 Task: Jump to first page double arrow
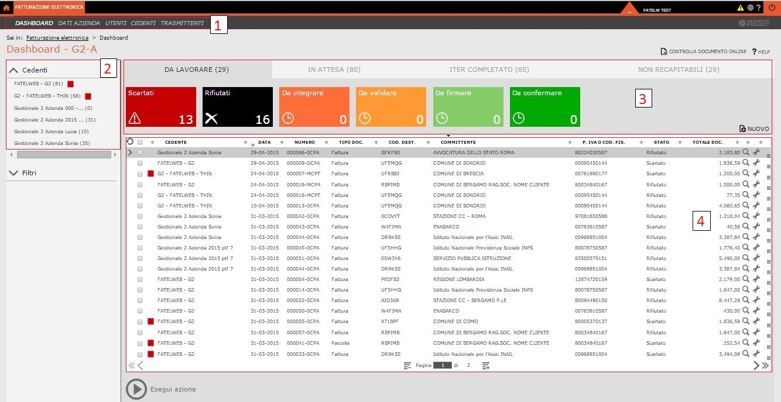tap(132, 366)
